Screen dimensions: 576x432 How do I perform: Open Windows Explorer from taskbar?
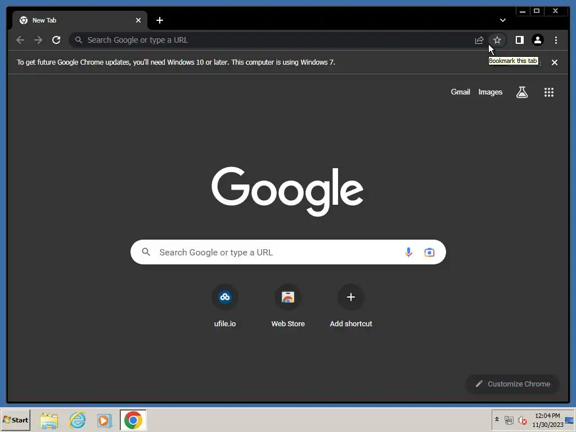click(x=49, y=420)
